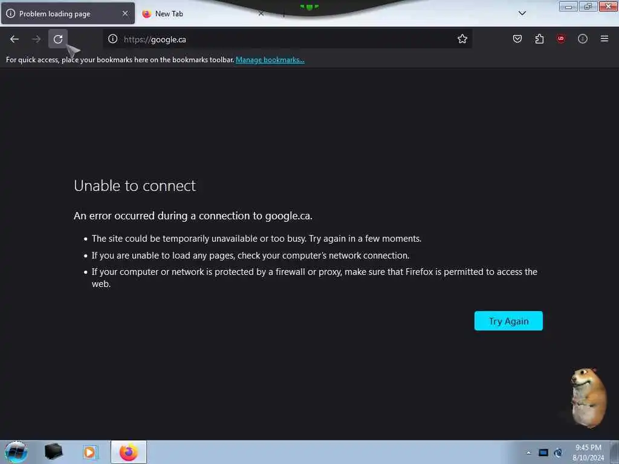Launch the media player taskbar icon

[x=90, y=452]
